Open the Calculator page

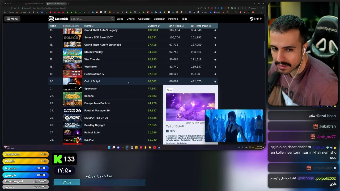[144, 19]
